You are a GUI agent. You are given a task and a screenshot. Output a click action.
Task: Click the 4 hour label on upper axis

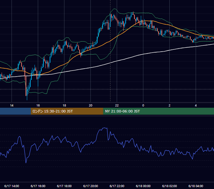196,106
